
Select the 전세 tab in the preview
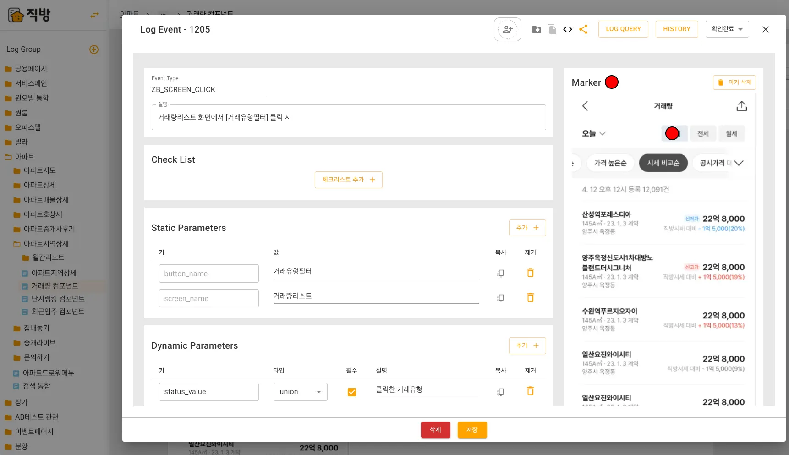[x=703, y=133]
